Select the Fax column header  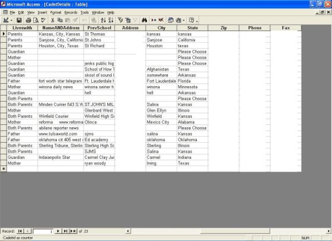286,28
